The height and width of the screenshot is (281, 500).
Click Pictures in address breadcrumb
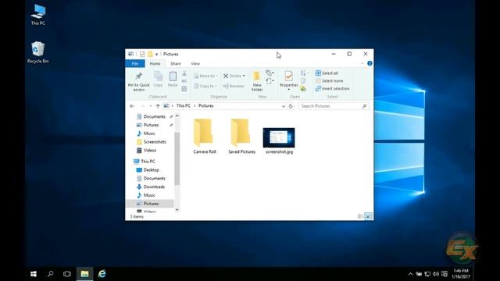tap(206, 106)
